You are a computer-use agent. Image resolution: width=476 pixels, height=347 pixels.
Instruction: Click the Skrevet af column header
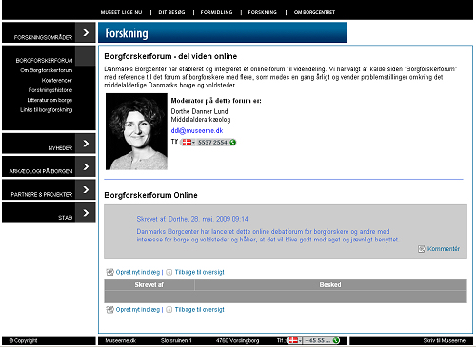point(149,284)
